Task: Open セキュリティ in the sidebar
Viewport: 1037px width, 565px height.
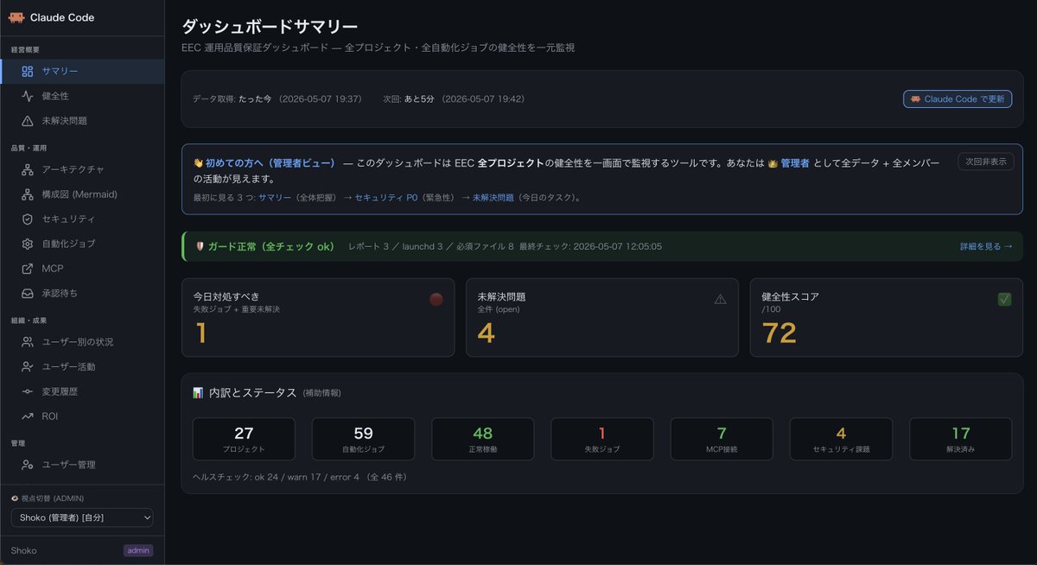Action: [x=82, y=219]
